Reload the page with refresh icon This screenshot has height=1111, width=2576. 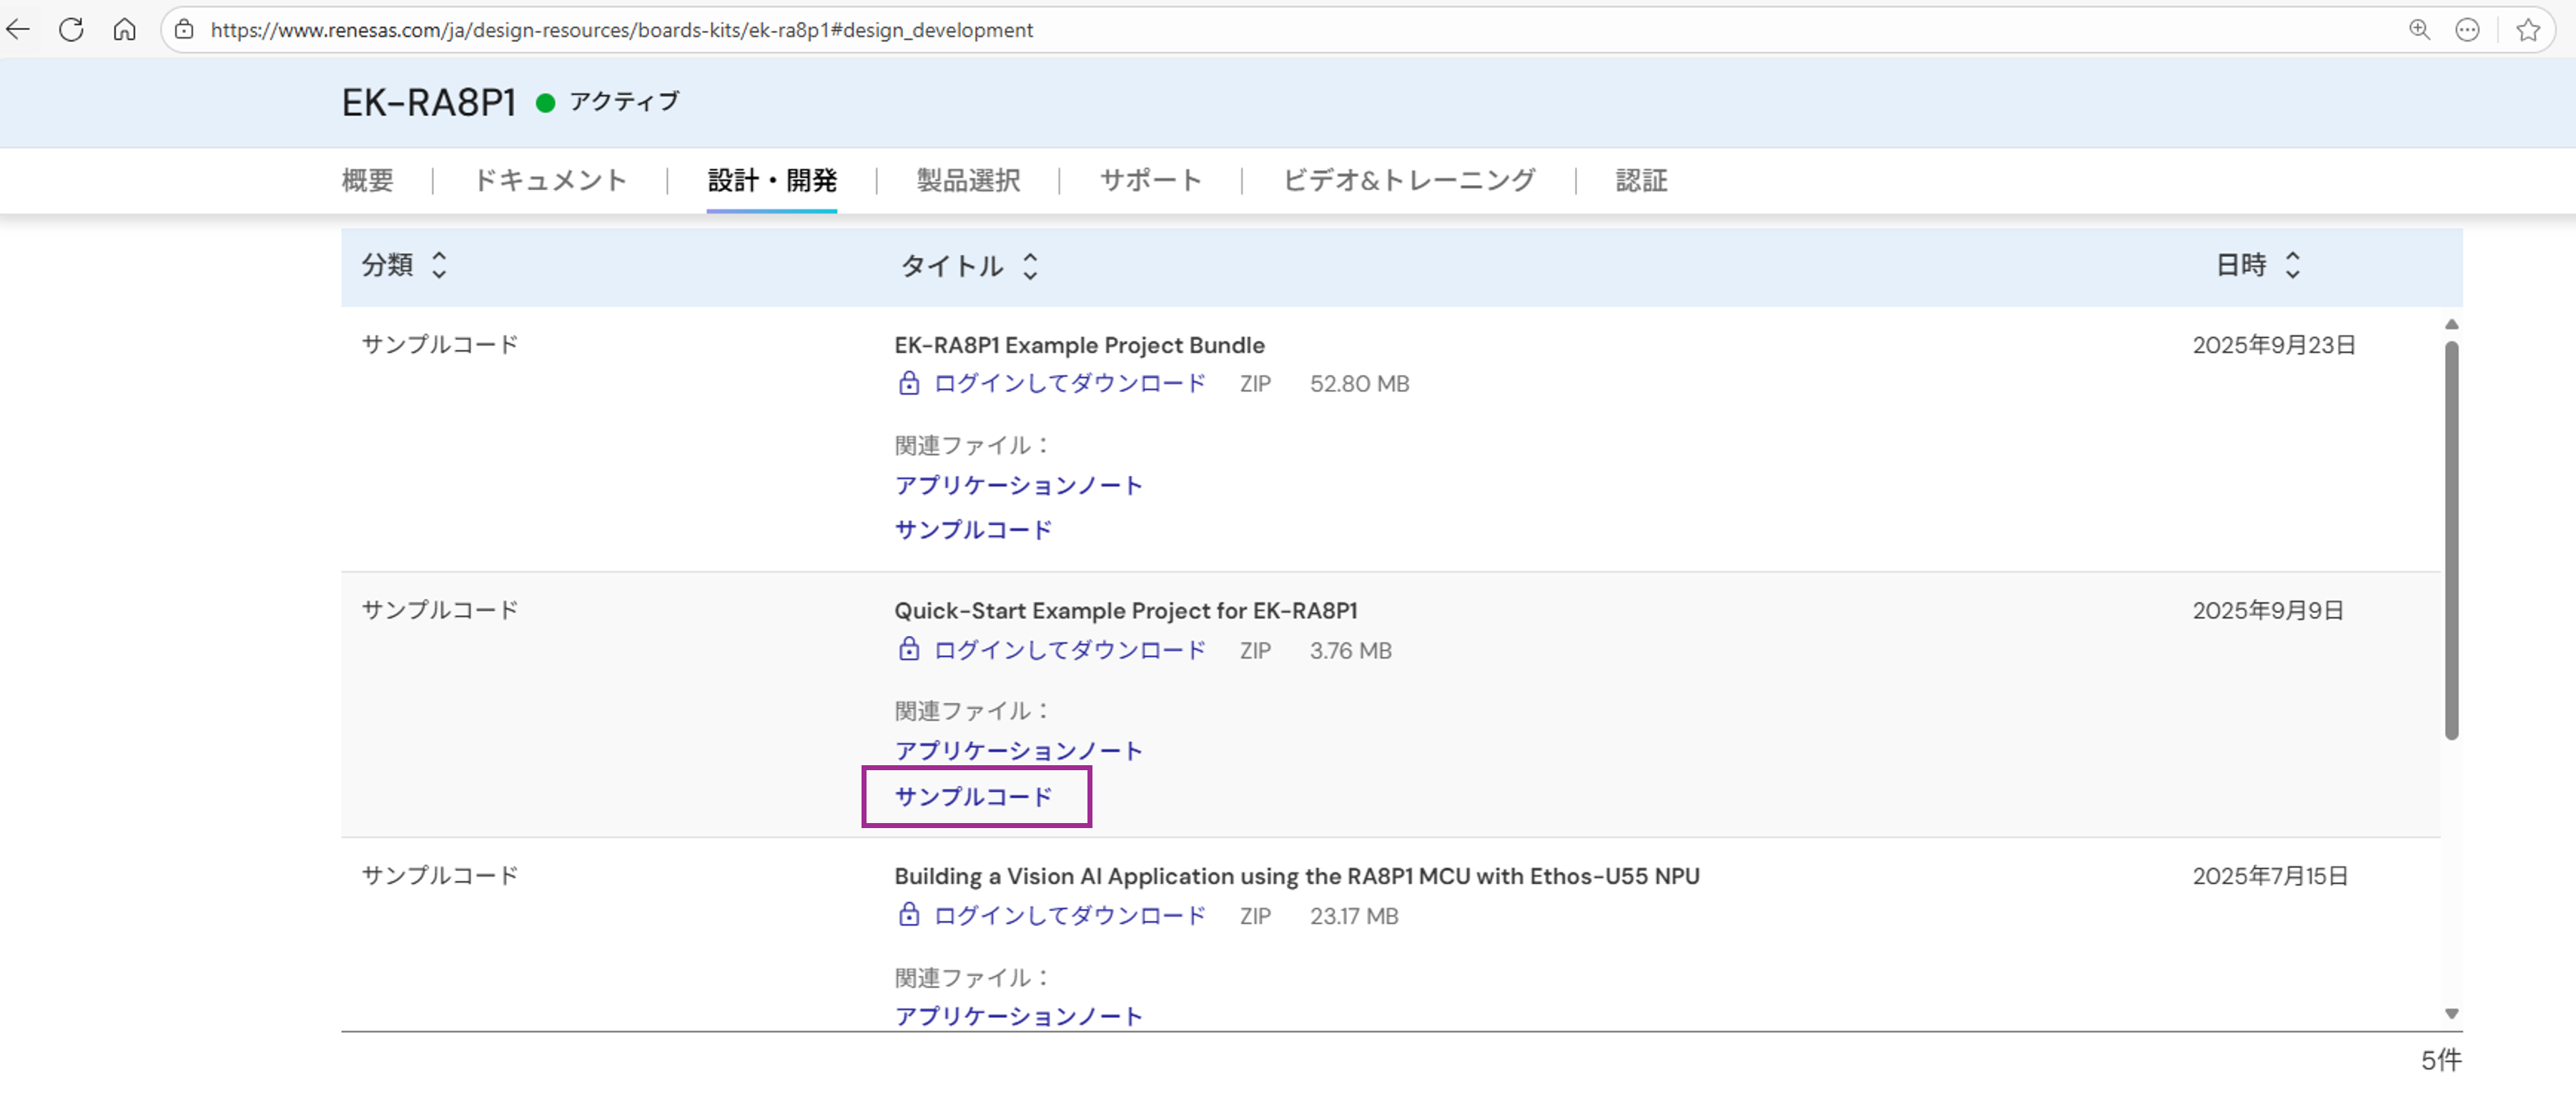click(x=71, y=30)
